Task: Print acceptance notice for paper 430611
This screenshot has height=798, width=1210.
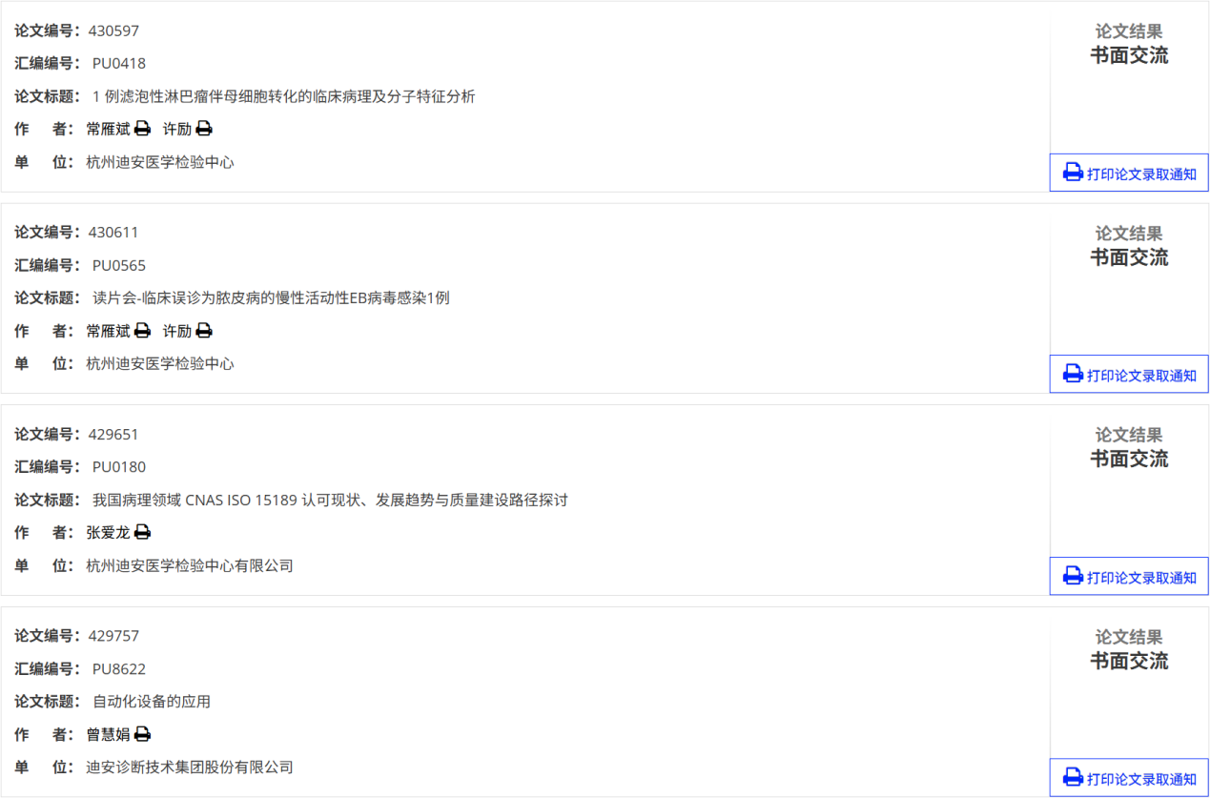Action: click(1129, 375)
